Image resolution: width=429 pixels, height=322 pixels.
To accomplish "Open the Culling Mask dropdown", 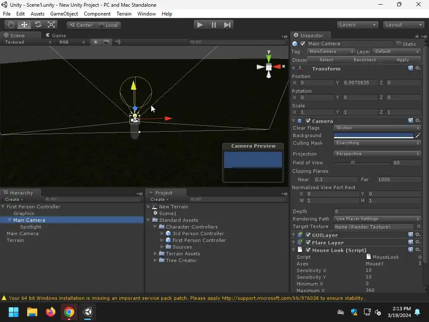I will point(377,143).
